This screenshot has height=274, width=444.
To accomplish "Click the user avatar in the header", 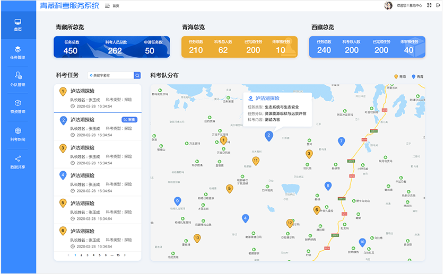I will pyautogui.click(x=388, y=5).
